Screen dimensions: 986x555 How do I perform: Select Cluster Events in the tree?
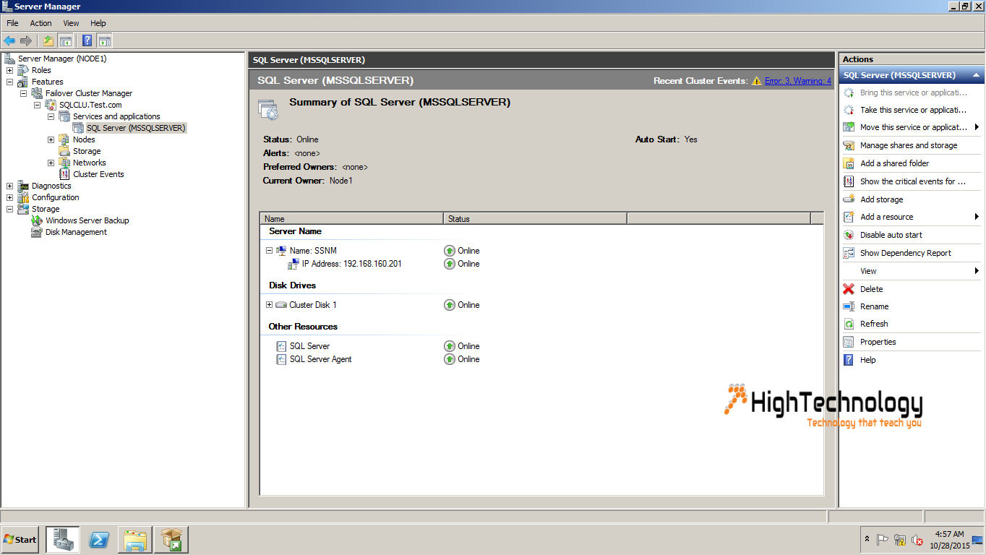pyautogui.click(x=98, y=174)
